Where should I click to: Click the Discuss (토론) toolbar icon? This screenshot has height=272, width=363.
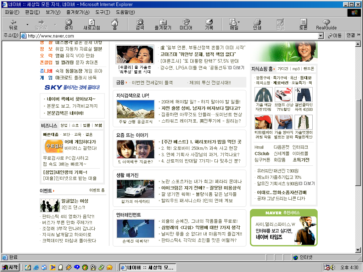pos(303,24)
